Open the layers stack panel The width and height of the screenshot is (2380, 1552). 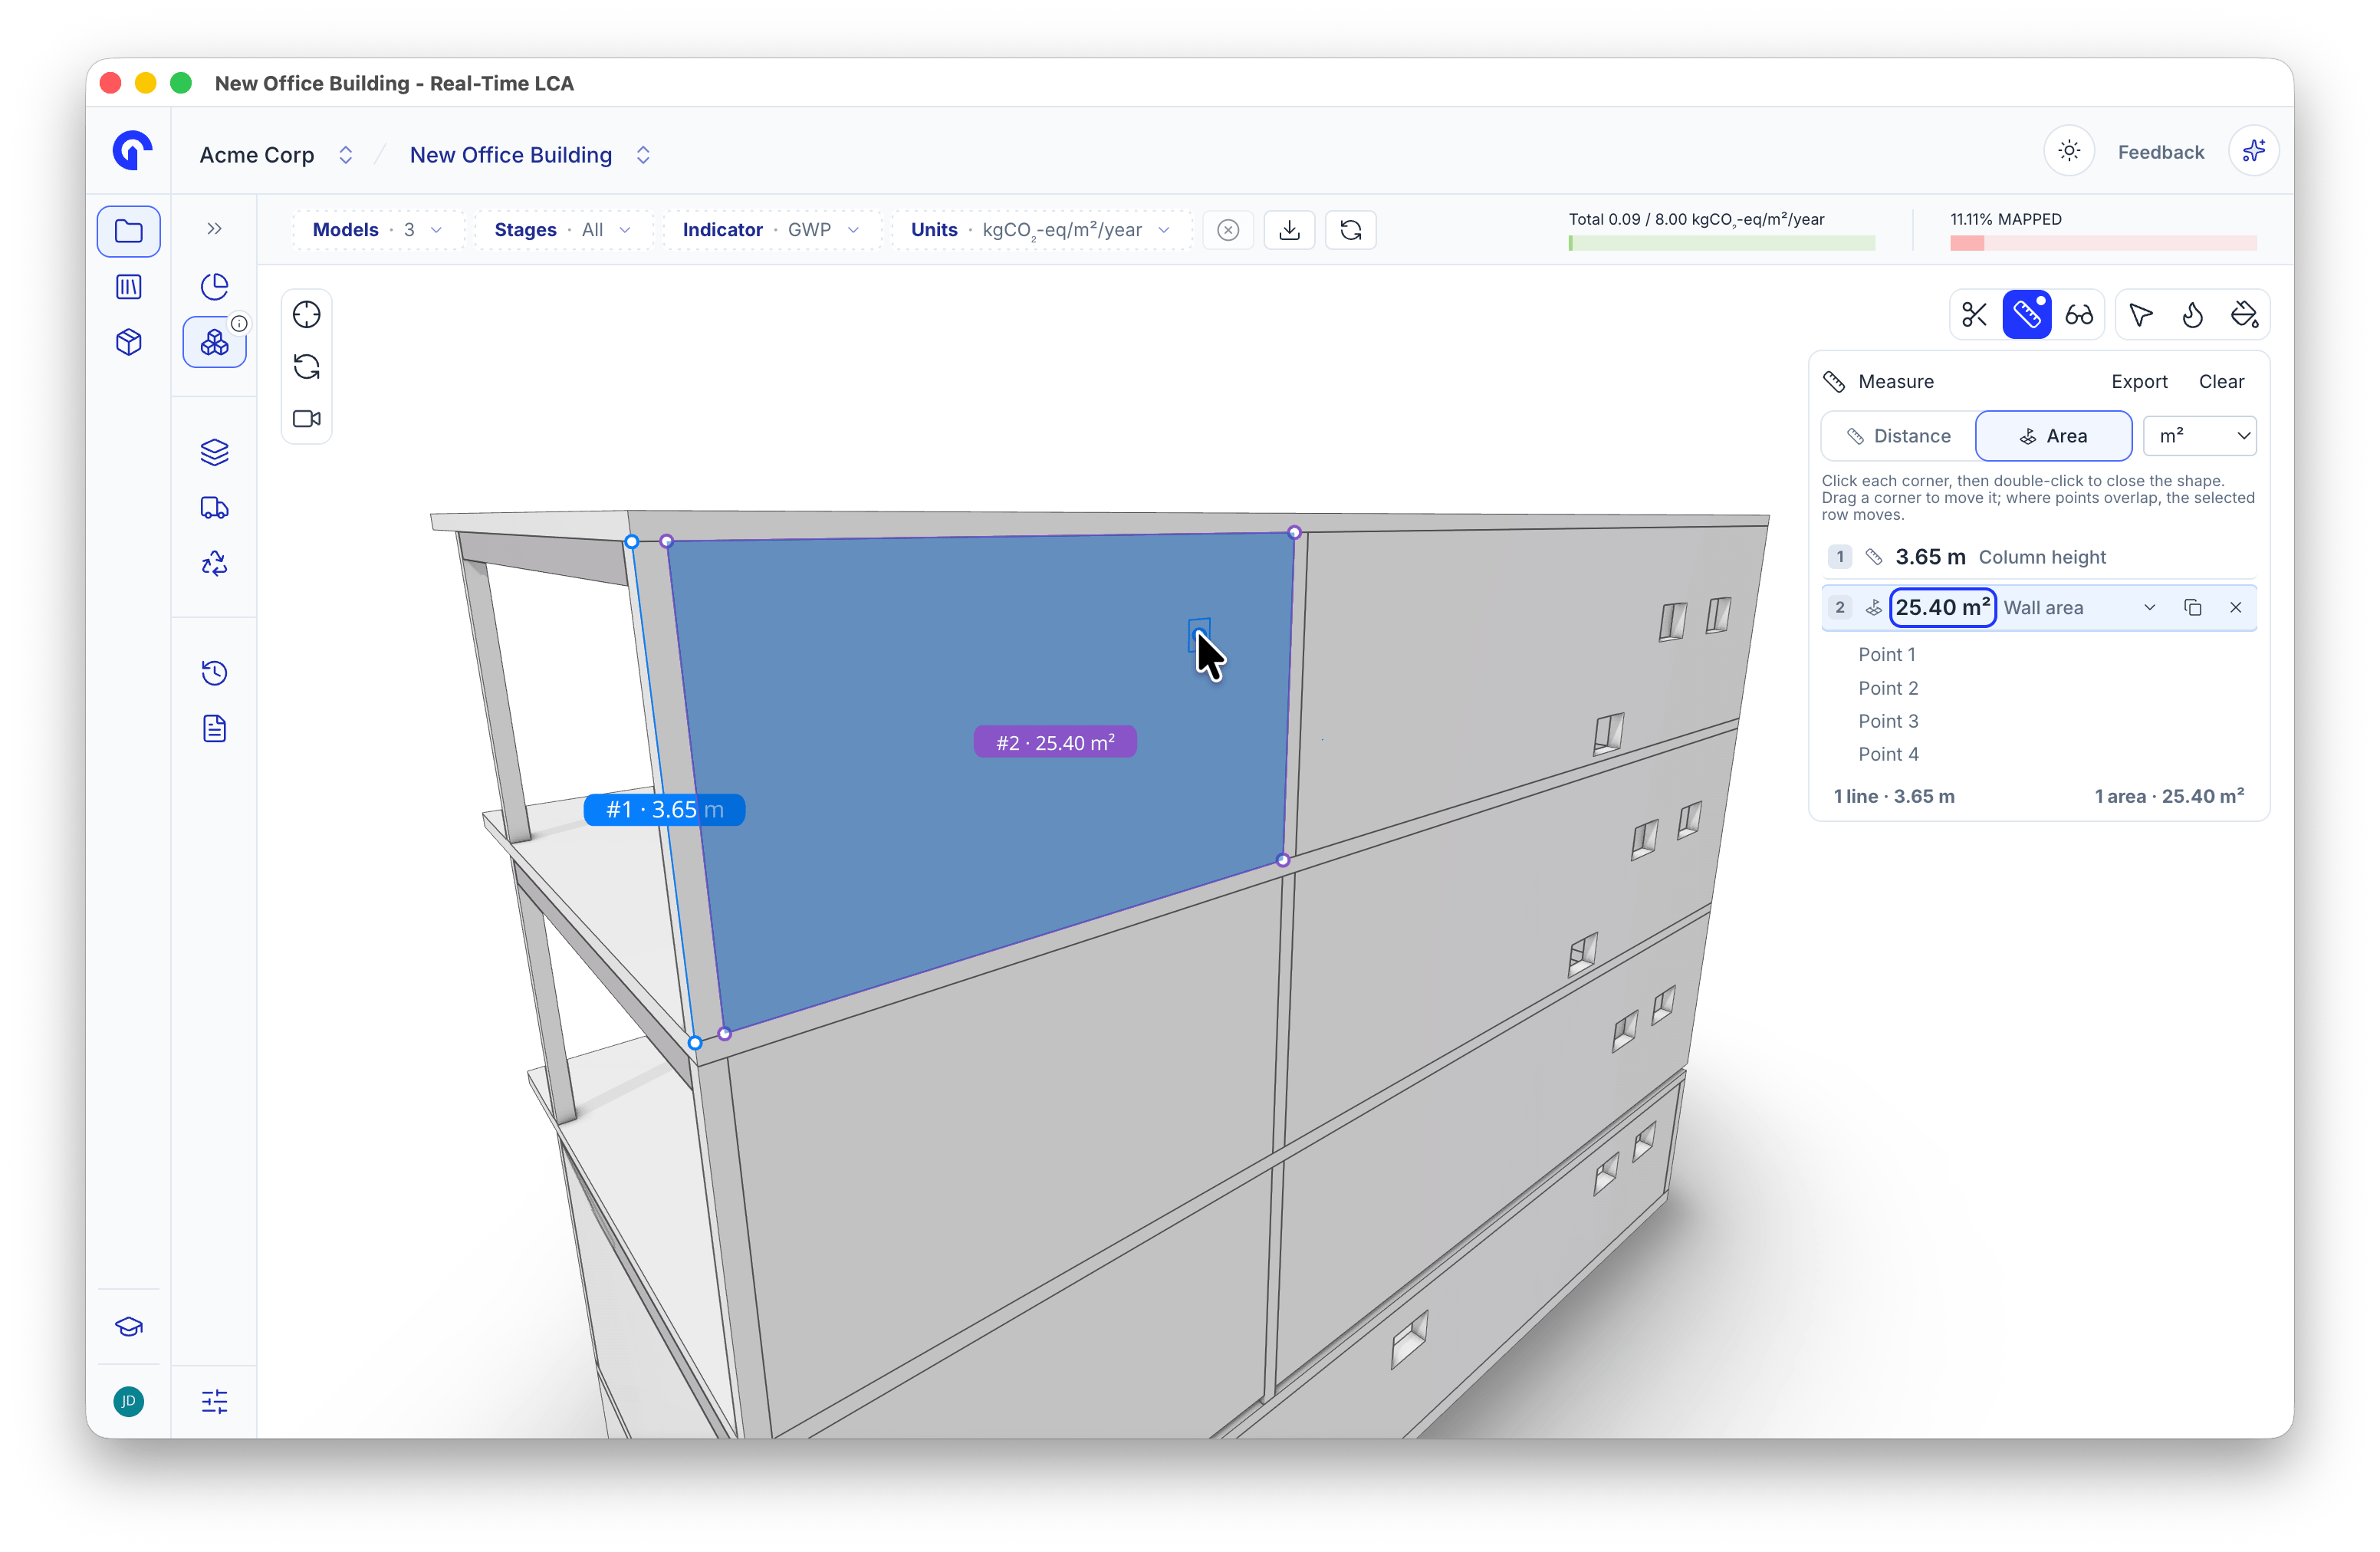pyautogui.click(x=214, y=452)
